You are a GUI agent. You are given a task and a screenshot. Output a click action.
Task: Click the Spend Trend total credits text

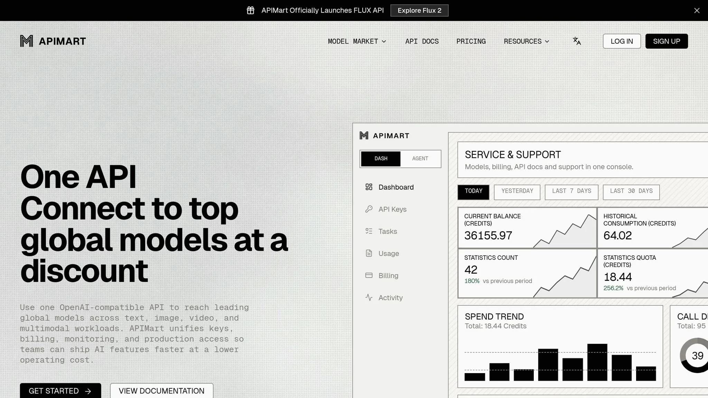pyautogui.click(x=495, y=326)
